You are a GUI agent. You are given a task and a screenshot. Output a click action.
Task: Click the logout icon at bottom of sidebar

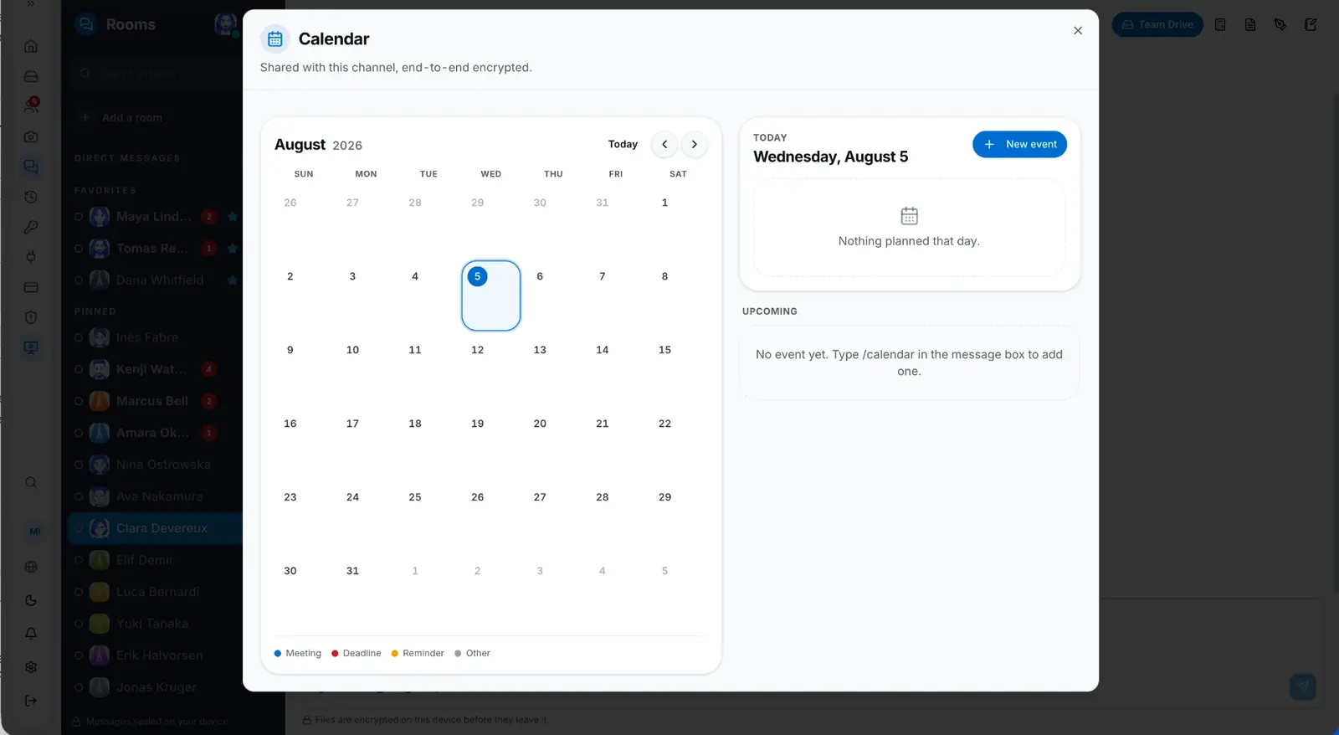(x=31, y=701)
